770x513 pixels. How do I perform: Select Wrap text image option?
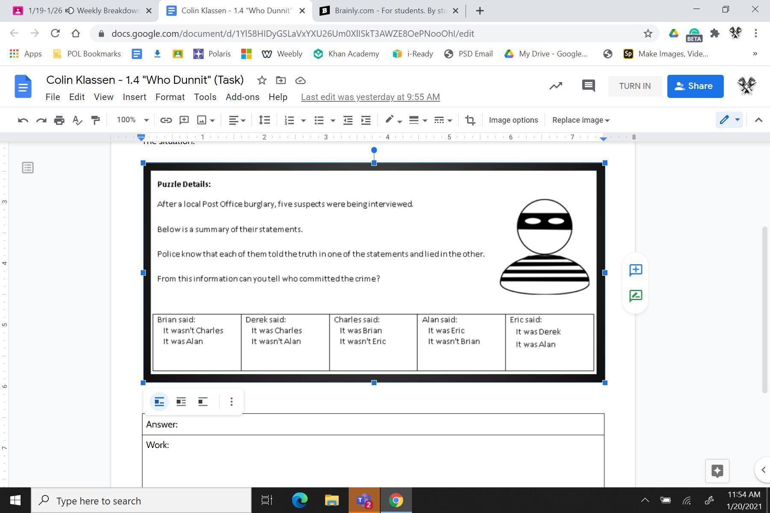[x=181, y=401]
